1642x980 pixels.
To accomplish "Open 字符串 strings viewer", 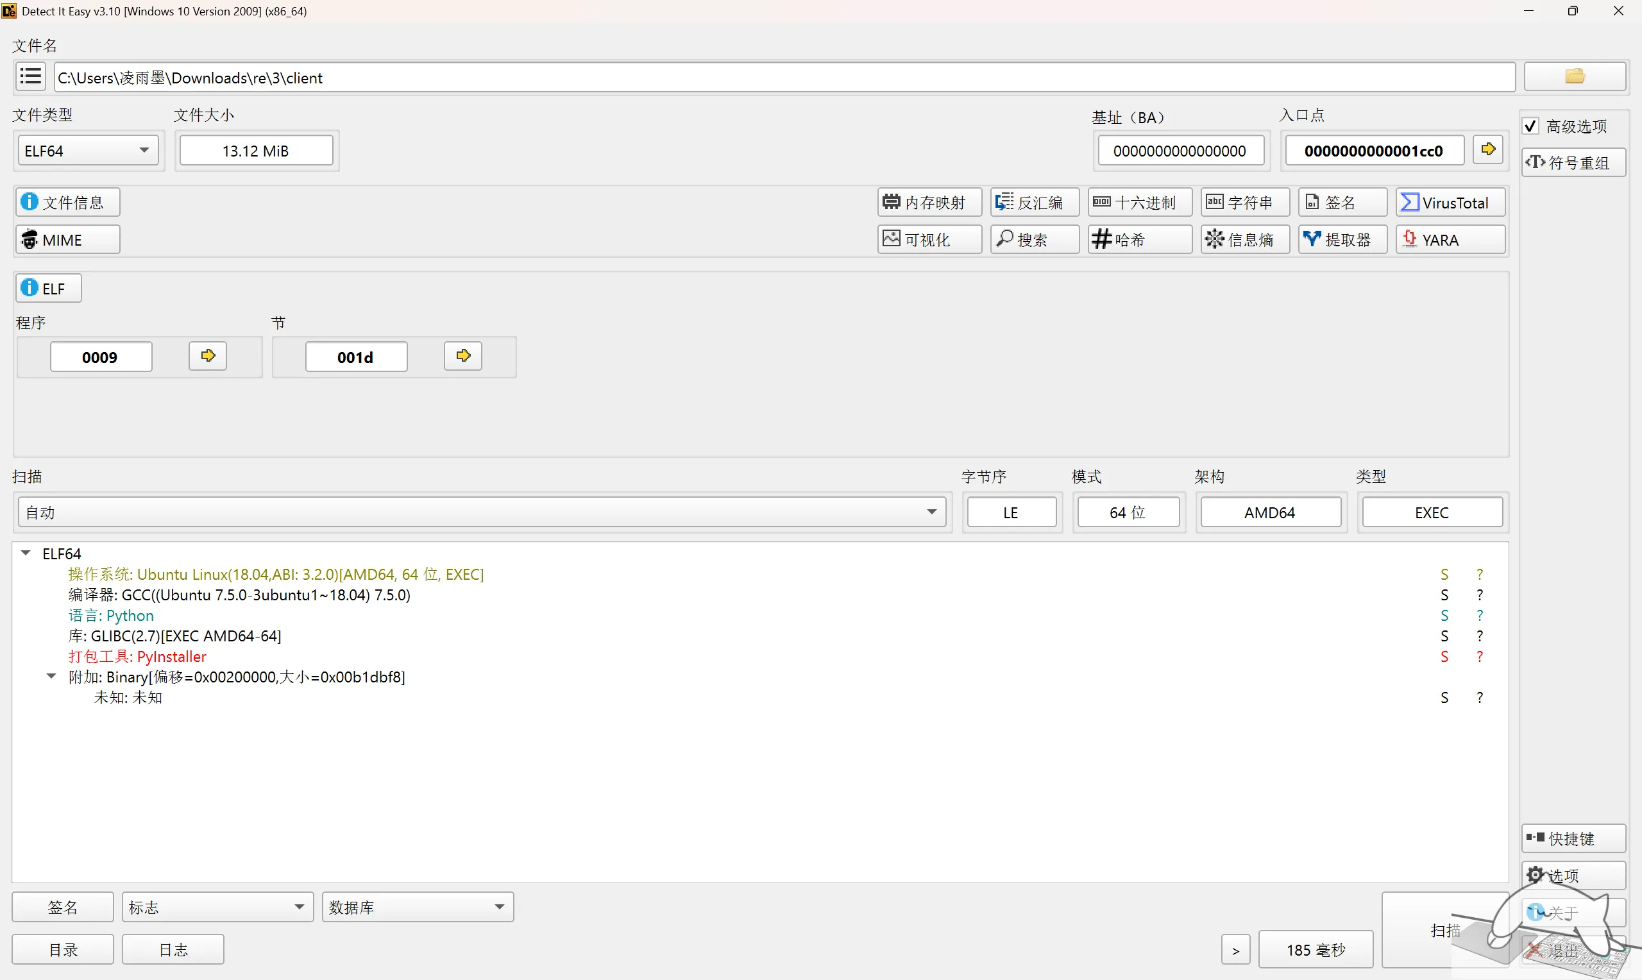I will coord(1245,202).
